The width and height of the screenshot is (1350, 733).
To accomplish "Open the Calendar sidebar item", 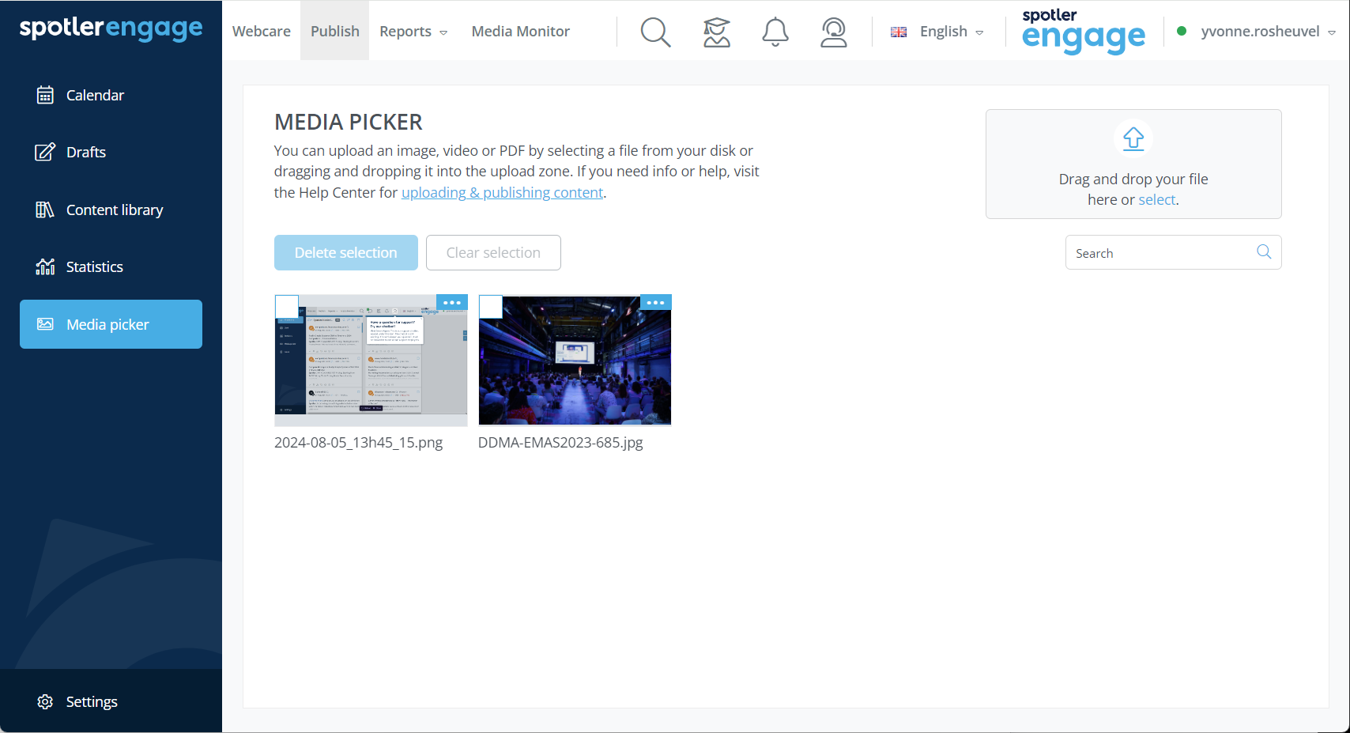I will tap(111, 95).
